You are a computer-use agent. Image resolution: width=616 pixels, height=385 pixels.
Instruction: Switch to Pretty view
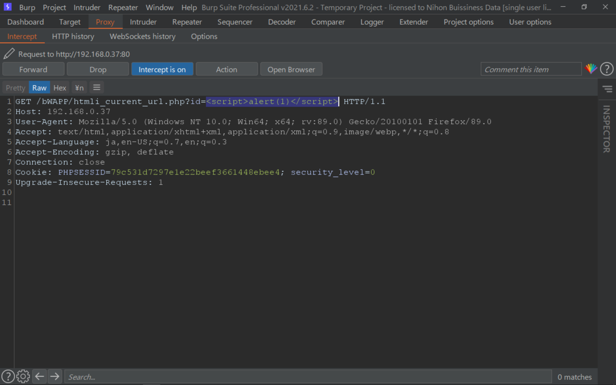click(15, 88)
